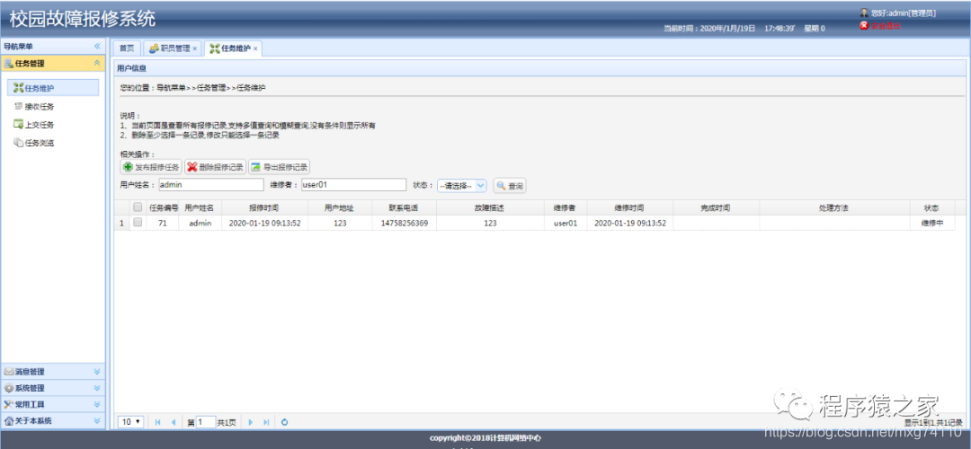Image resolution: width=971 pixels, height=449 pixels.
Task: Open the page size dropdown showing 10
Action: 131,422
